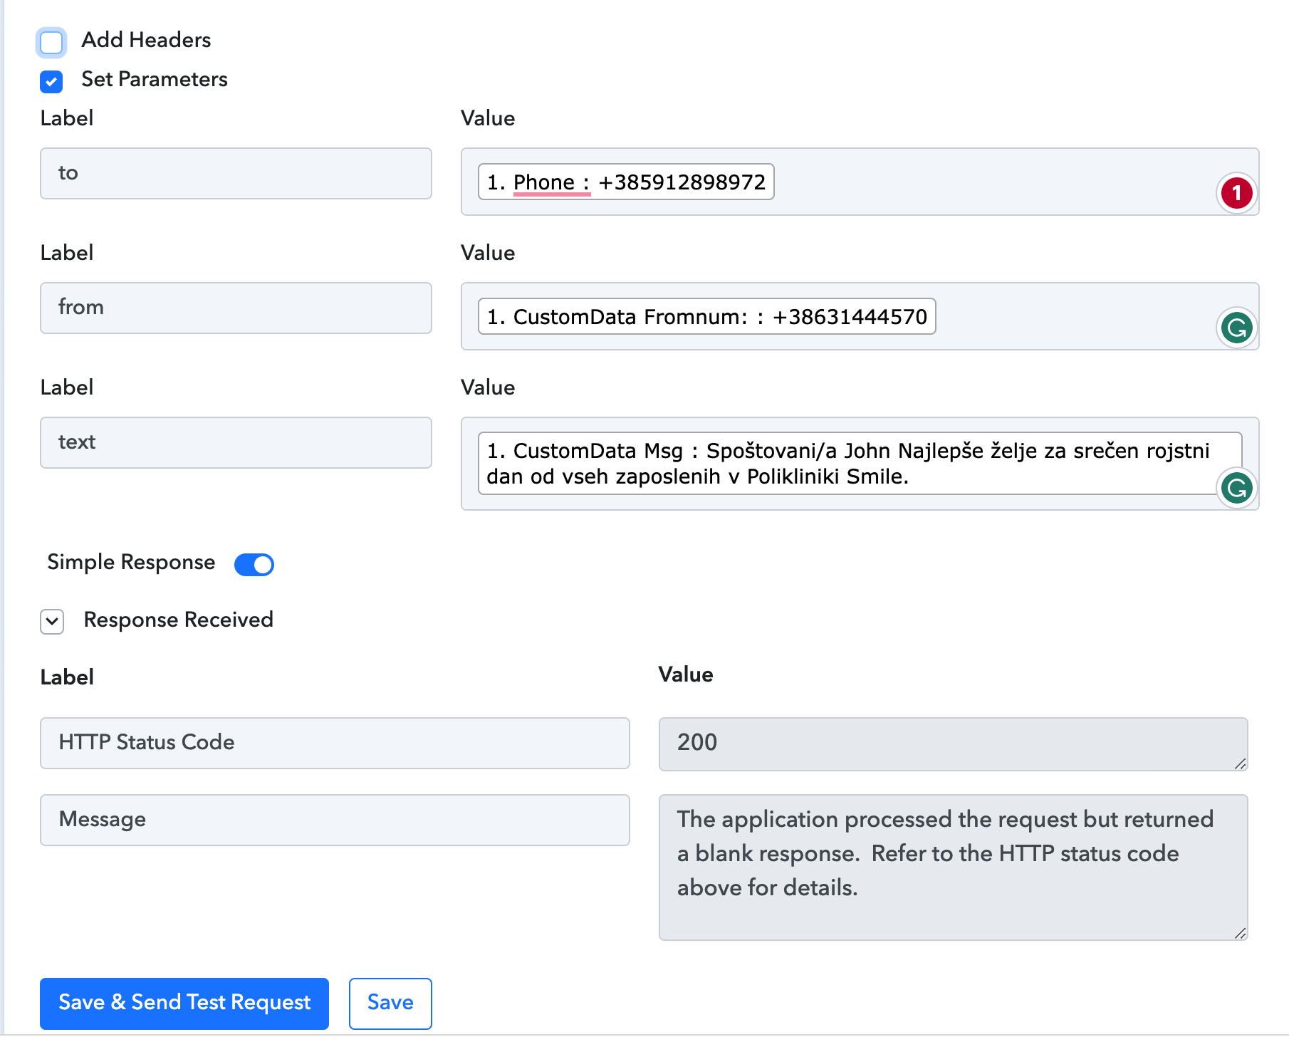
Task: Edit the 'to' label field
Action: tap(236, 173)
